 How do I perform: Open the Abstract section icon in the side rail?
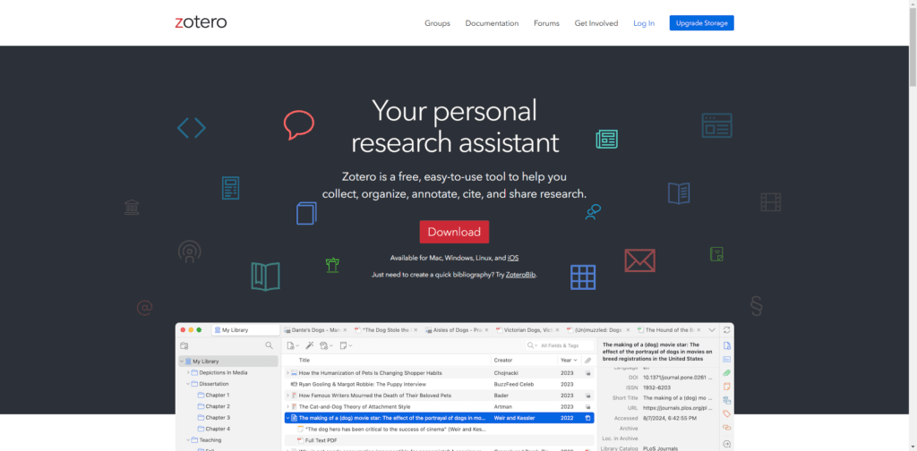pos(727,360)
